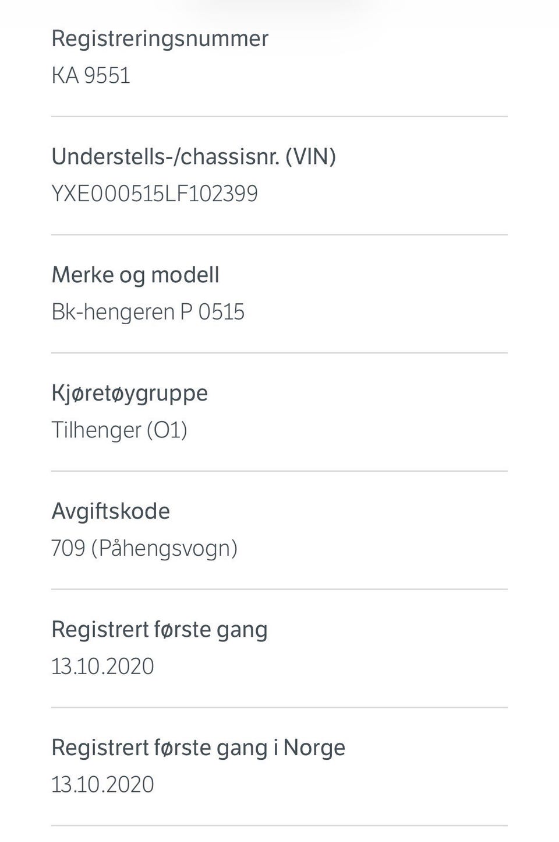Click the divider below Bk-hengeren P 0515
Image resolution: width=559 pixels, height=842 pixels.
279,353
